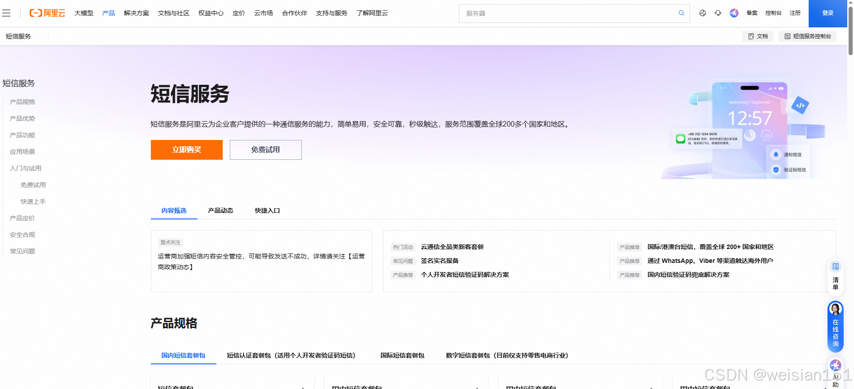Screen dimensions: 854x389
Task: Click the 文档 document icon
Action: coord(751,36)
